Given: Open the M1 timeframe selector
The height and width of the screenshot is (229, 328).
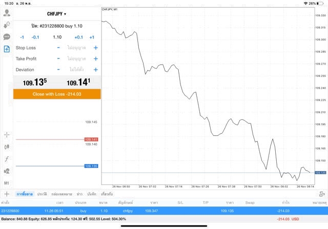Looking at the screenshot, I should click(x=7, y=183).
